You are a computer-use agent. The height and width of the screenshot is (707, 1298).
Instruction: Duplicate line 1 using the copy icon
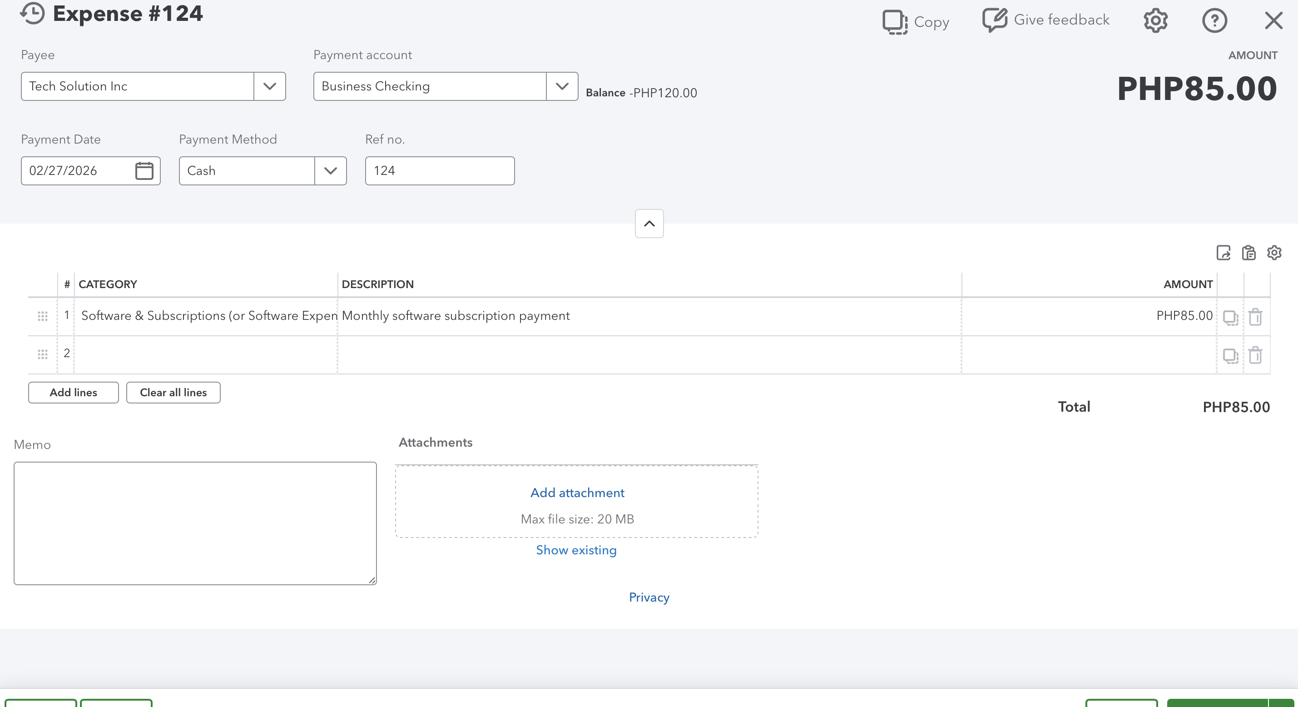[1230, 317]
